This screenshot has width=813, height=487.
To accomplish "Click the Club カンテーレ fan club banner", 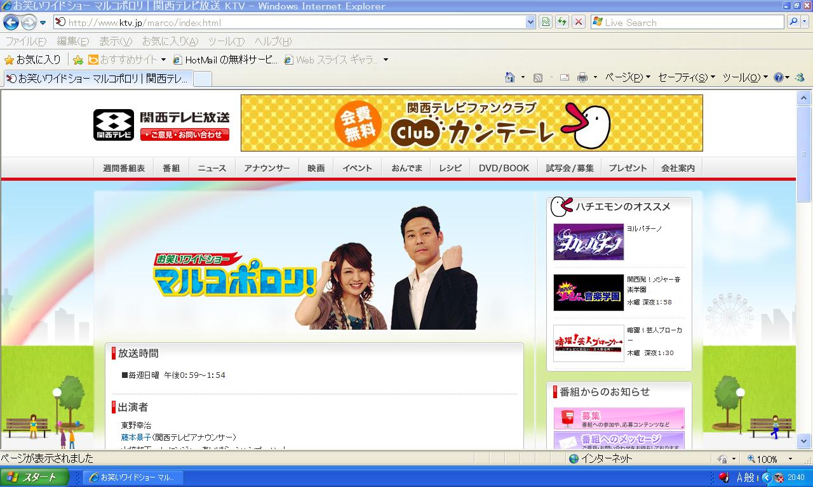I will (471, 123).
